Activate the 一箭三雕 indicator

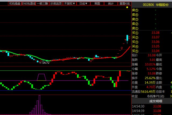click(x=42, y=3)
